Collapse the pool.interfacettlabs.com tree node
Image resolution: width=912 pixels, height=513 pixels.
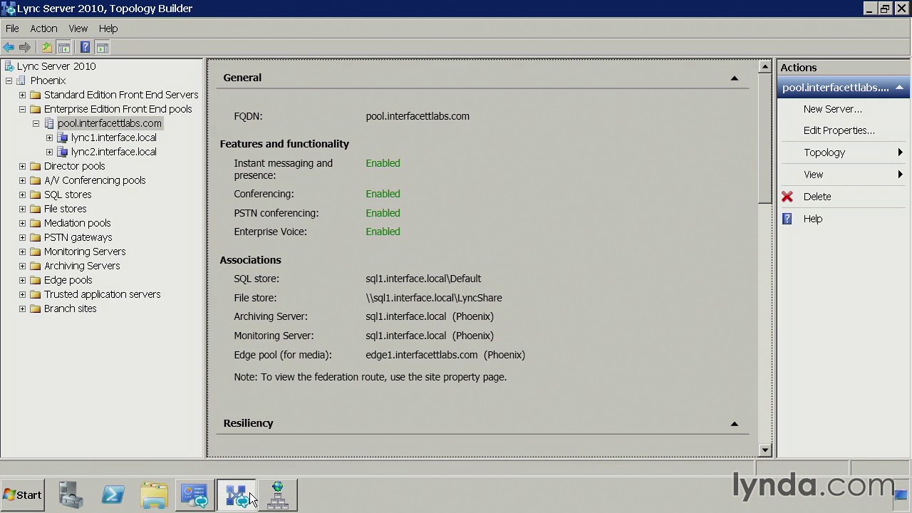[36, 123]
